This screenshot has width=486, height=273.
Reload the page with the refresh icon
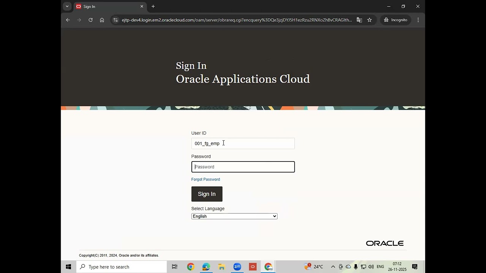tap(90, 20)
